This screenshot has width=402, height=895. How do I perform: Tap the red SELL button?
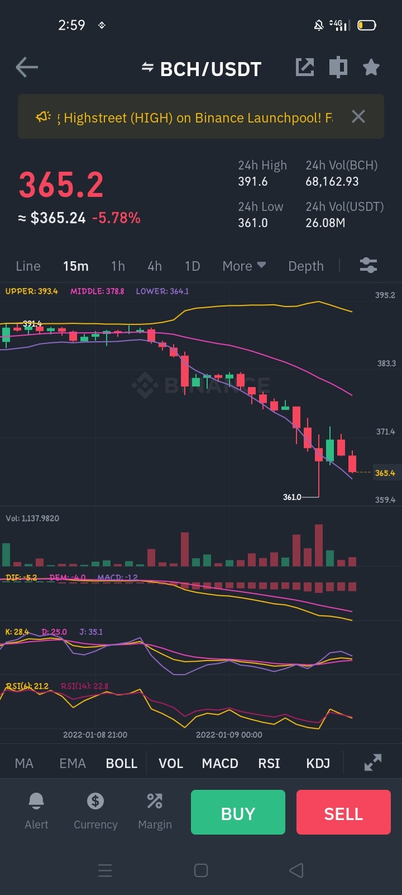(x=343, y=812)
